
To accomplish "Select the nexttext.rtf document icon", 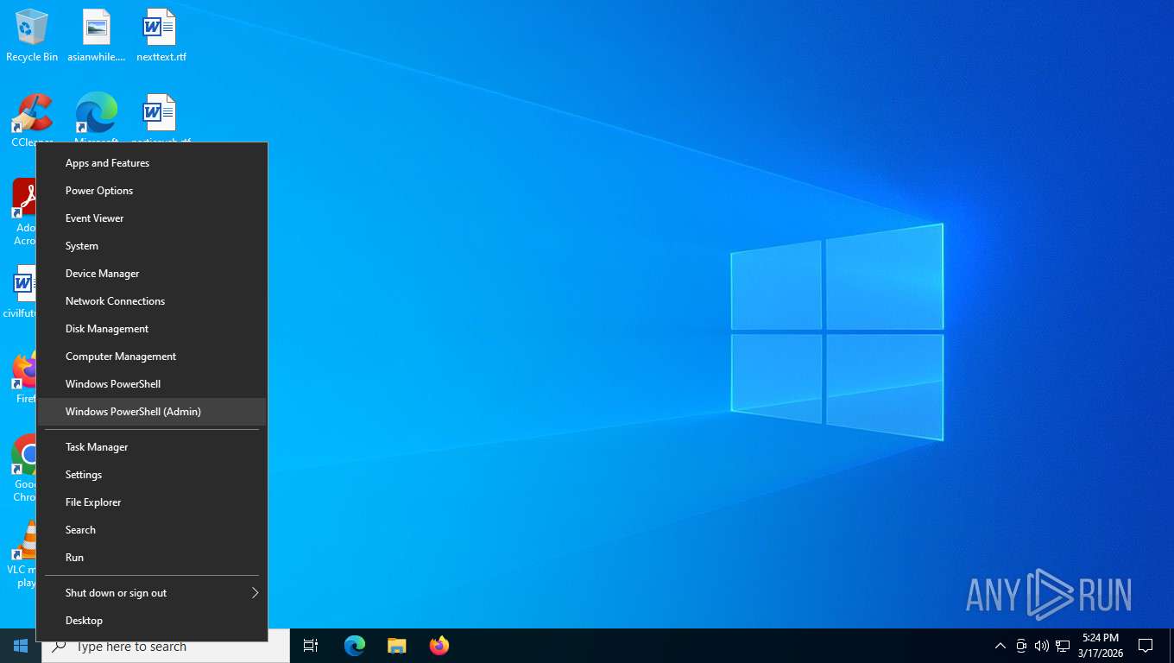I will (x=161, y=35).
